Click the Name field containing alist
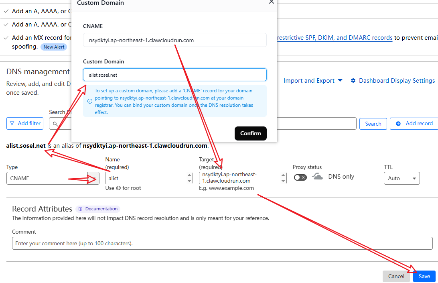Screen dimensions: 438x283 coord(149,178)
